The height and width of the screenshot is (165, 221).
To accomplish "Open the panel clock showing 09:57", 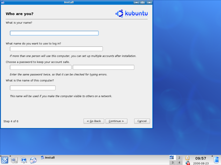I will [x=201, y=158].
